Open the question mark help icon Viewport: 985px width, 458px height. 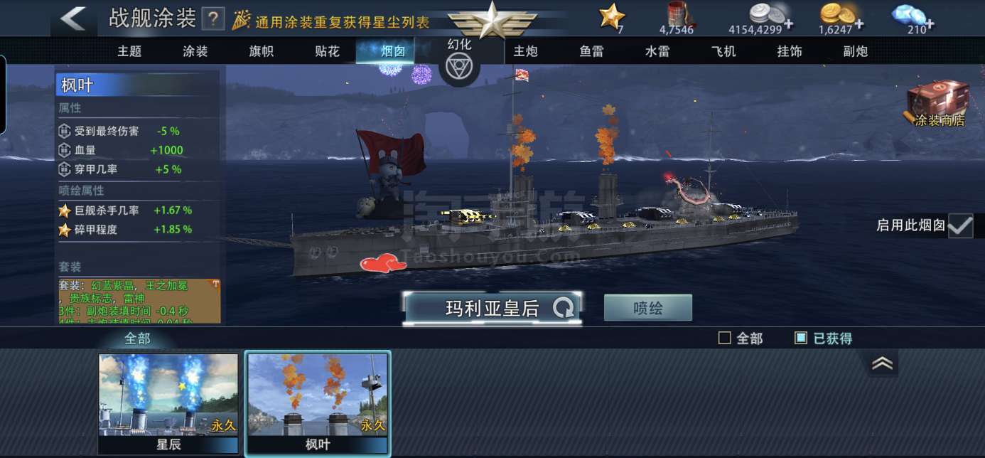click(x=212, y=19)
